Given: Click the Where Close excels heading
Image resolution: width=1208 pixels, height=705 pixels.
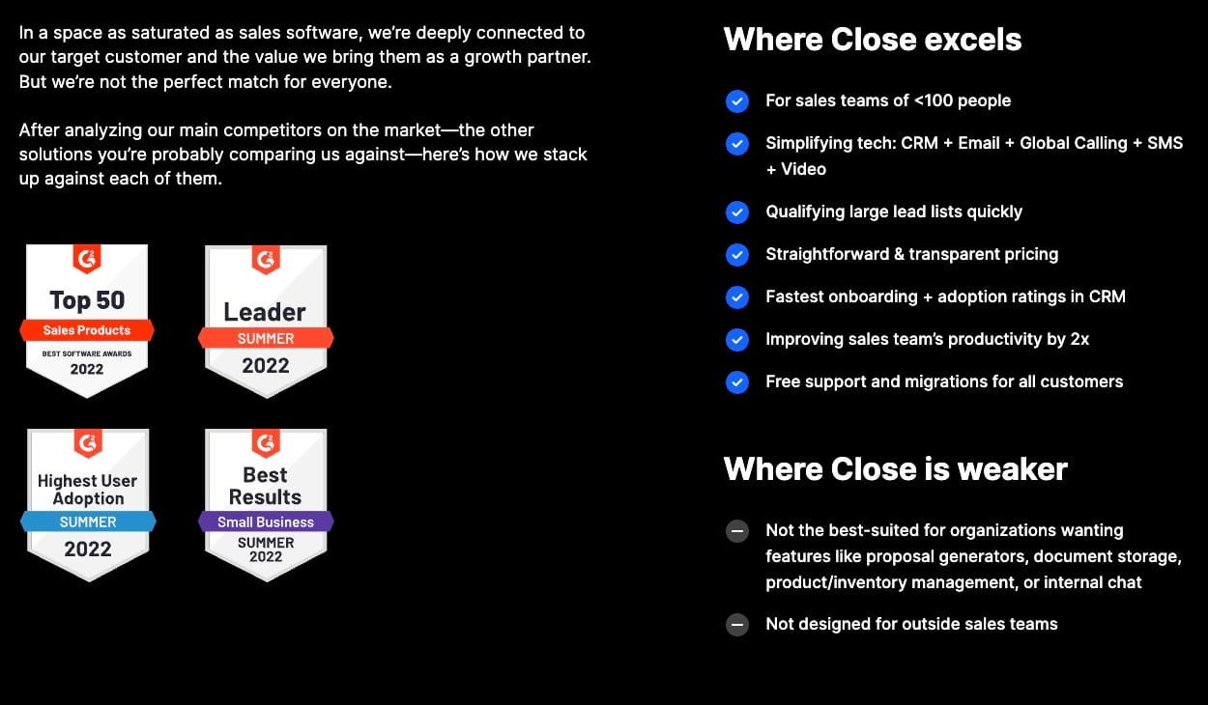Looking at the screenshot, I should pos(873,40).
